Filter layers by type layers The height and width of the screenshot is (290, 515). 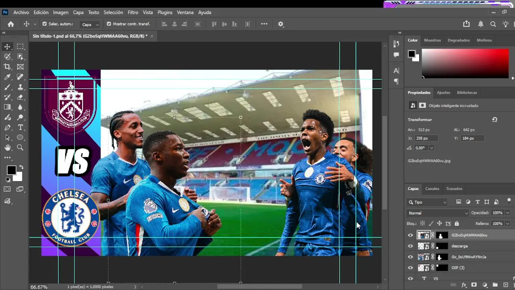[x=478, y=202]
